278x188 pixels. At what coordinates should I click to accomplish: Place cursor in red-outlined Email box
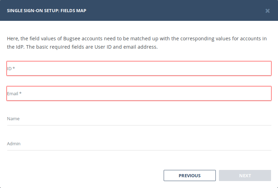[139, 93]
